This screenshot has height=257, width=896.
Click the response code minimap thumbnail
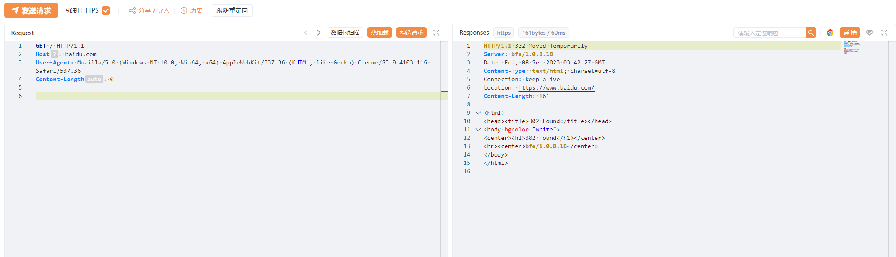[851, 47]
